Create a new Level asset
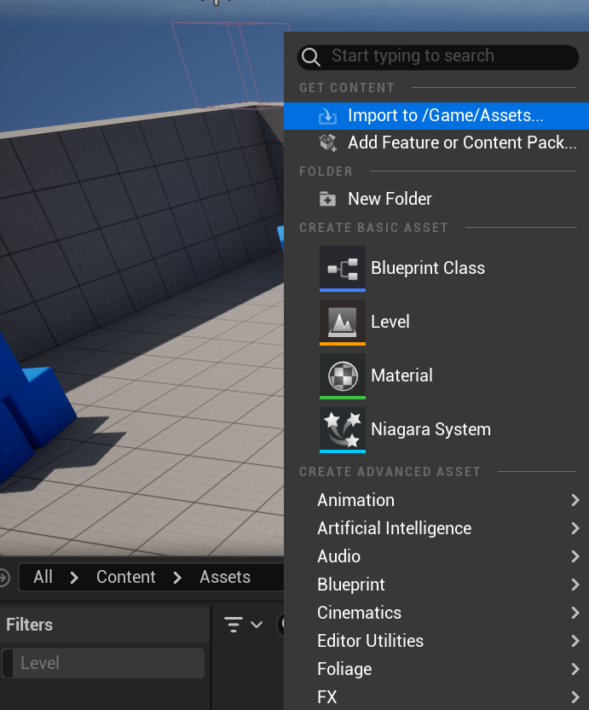 [x=436, y=322]
